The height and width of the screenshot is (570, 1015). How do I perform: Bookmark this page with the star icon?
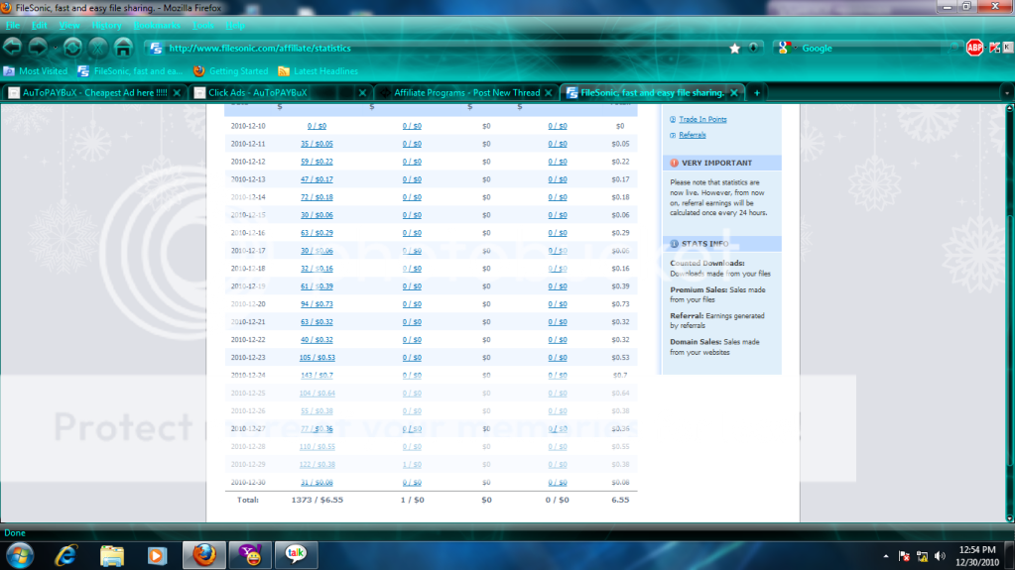click(x=734, y=48)
